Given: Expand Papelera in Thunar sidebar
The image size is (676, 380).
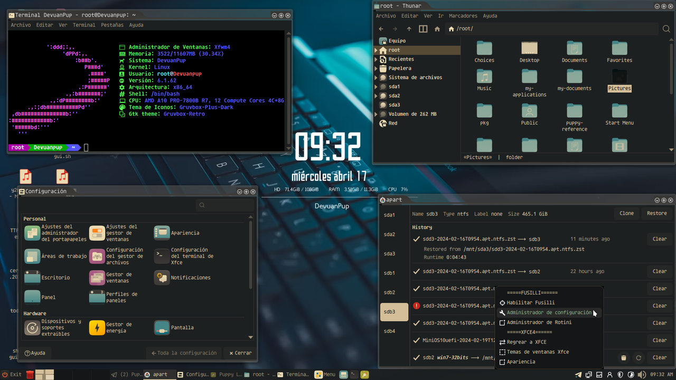Looking at the screenshot, I should pos(376,68).
